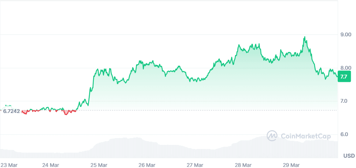The width and height of the screenshot is (356, 168).
Task: Click the dotted baseline below 27 Mar dip
Action: [196, 110]
